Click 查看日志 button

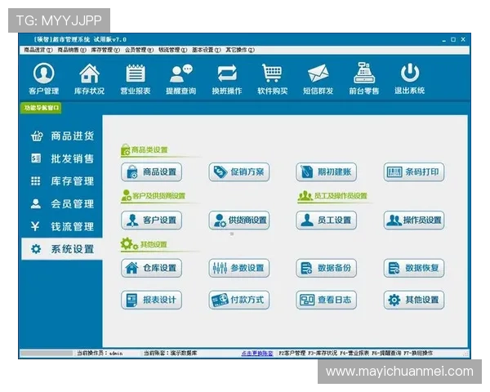(326, 300)
